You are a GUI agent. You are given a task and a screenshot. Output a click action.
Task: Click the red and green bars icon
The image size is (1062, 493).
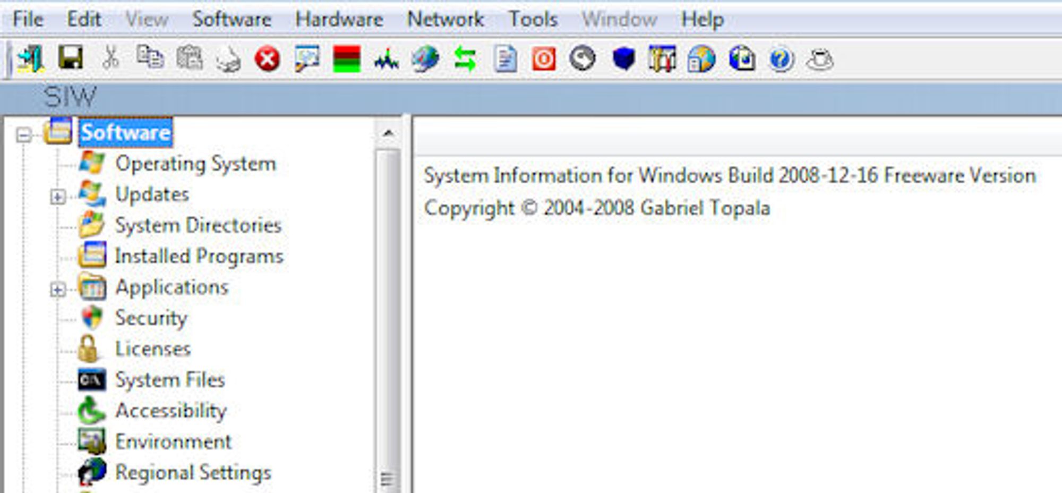click(x=347, y=58)
